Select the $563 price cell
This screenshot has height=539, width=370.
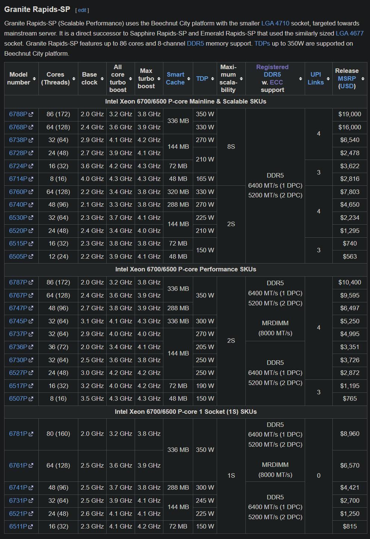click(x=350, y=256)
